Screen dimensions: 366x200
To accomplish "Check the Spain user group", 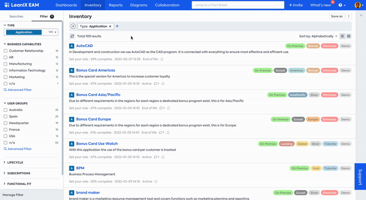I will pos(5,116).
